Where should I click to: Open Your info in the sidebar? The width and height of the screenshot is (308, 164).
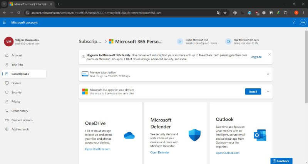[x=24, y=64]
